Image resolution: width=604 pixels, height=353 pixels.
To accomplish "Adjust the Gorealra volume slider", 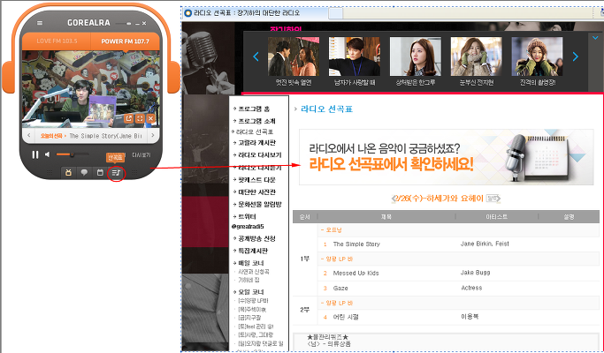I will (x=72, y=154).
